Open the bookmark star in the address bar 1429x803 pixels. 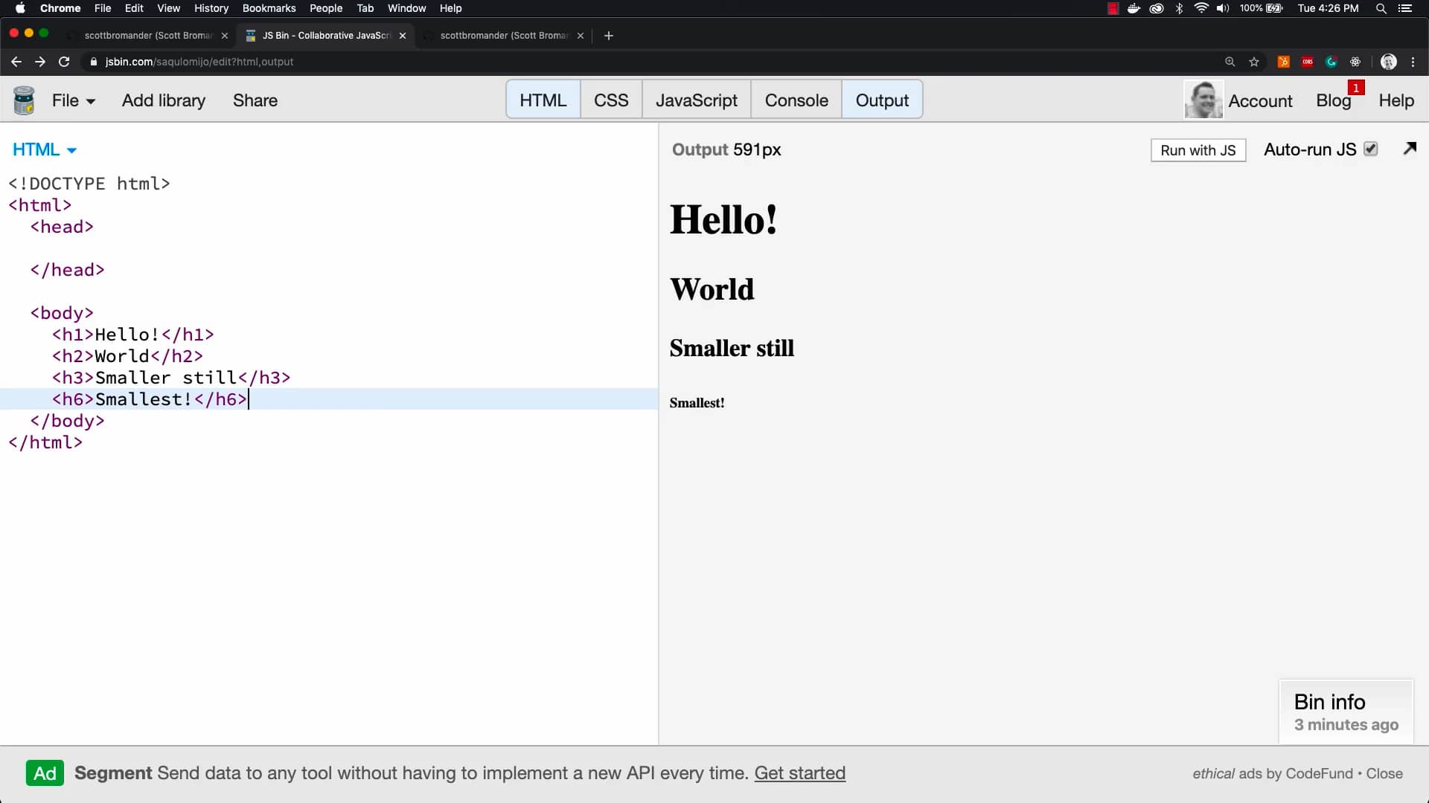1255,62
